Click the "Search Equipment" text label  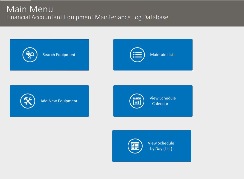click(x=59, y=54)
